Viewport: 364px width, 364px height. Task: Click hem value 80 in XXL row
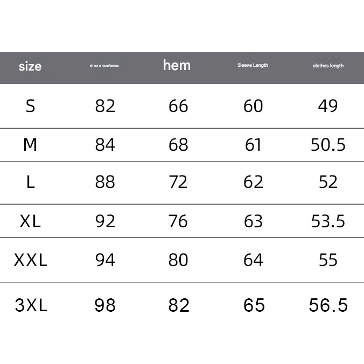178,261
